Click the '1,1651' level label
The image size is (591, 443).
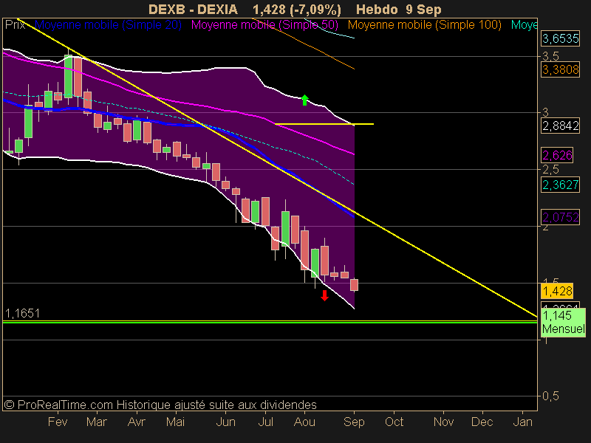click(x=22, y=313)
